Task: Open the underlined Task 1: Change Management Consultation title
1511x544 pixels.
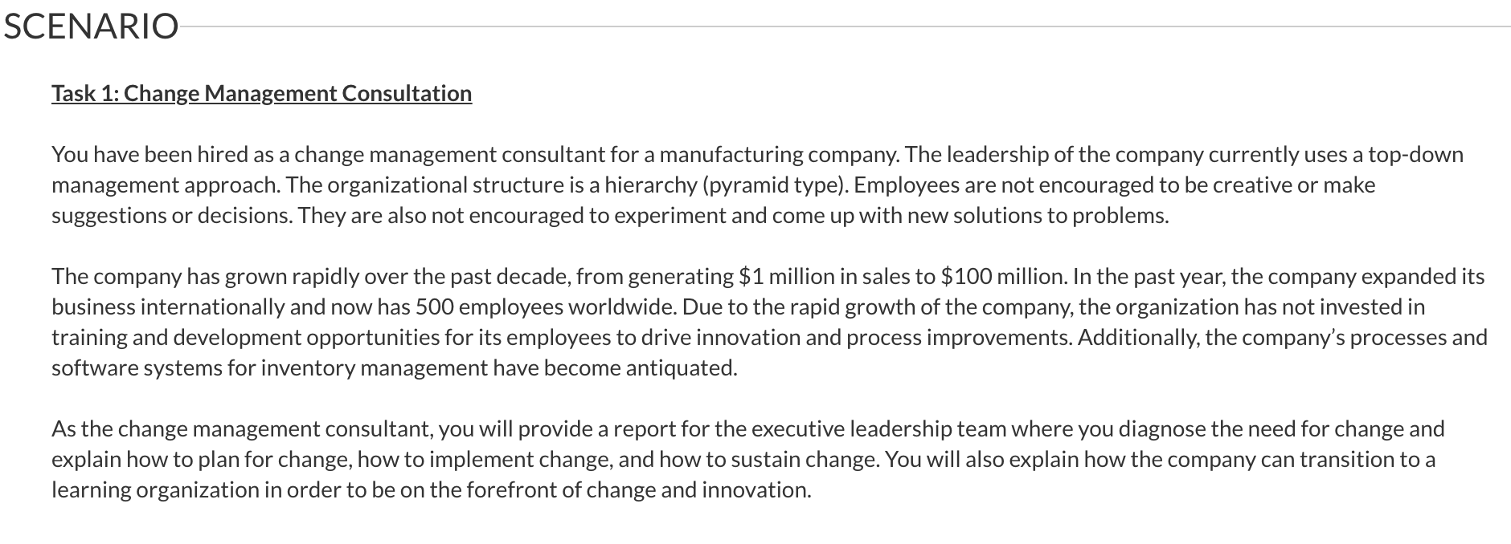Action: pos(262,94)
